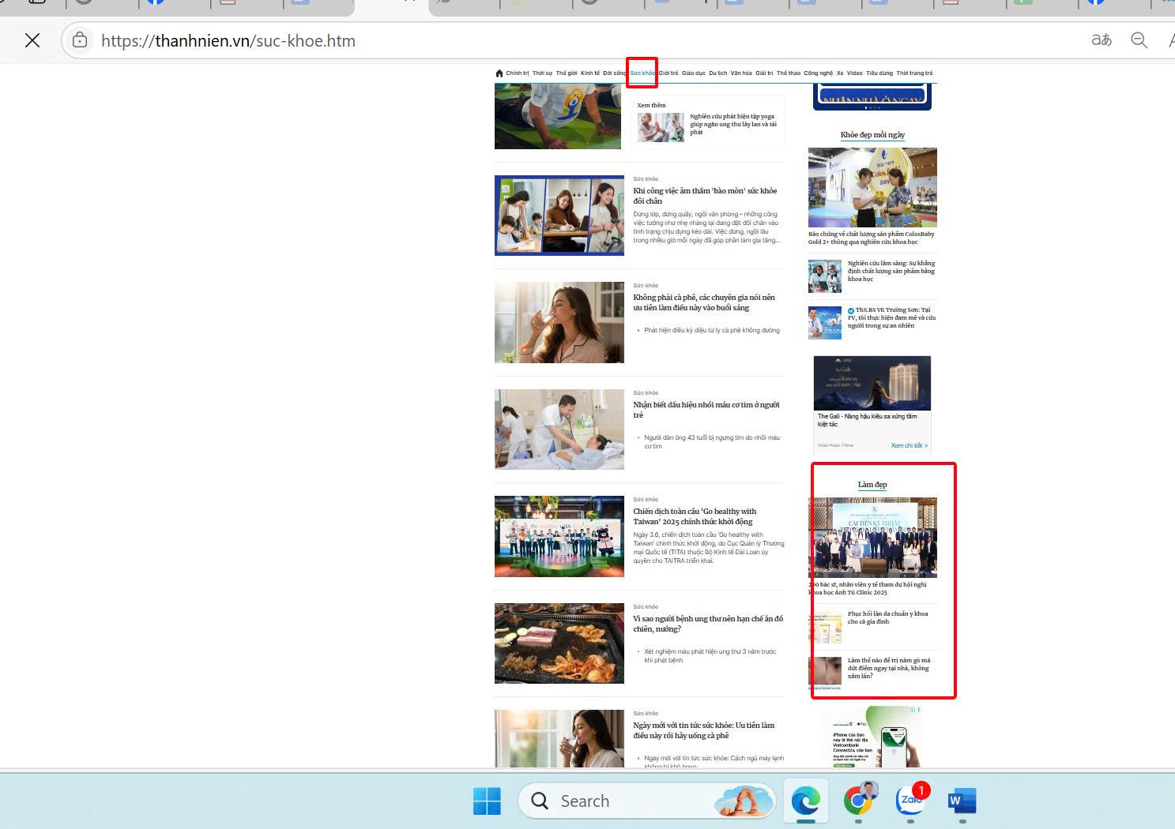Click the Go healthy Taiwan event thumbnail
The image size is (1175, 829).
(559, 537)
